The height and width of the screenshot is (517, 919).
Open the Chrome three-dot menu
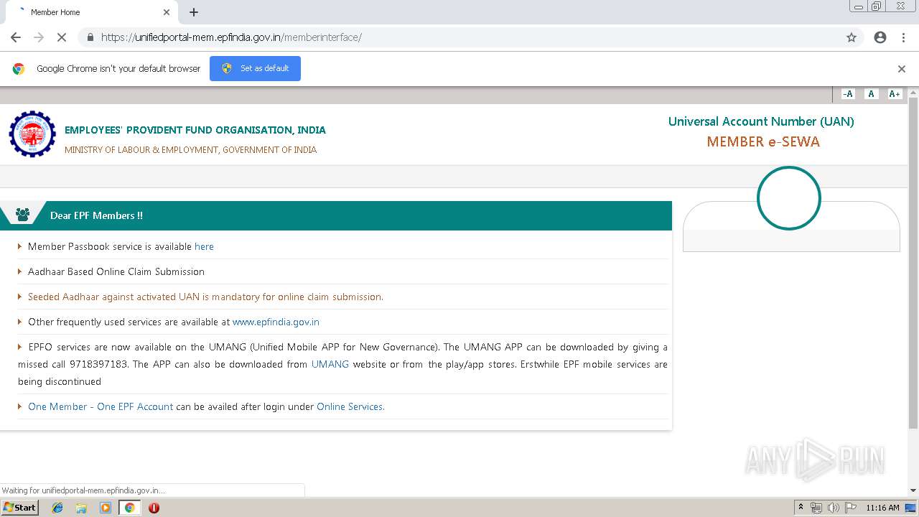point(903,37)
